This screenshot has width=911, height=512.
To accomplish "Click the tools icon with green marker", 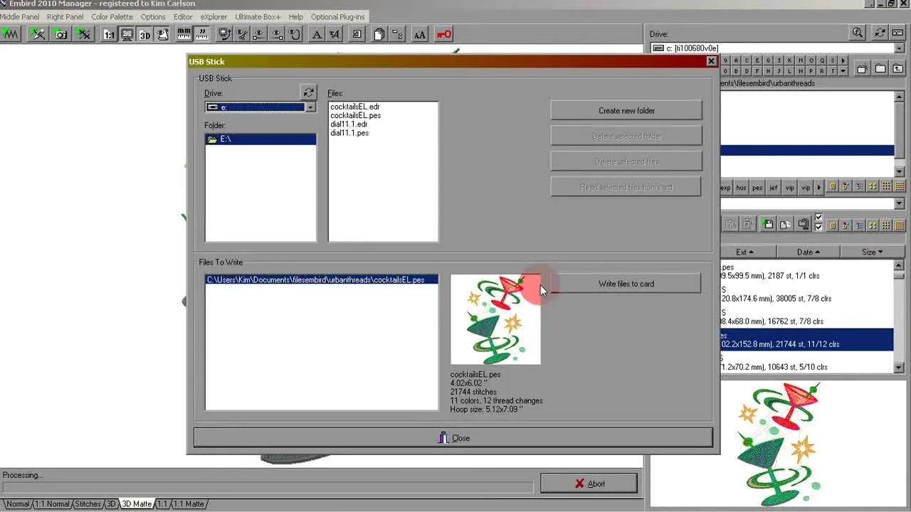I will pos(37,34).
